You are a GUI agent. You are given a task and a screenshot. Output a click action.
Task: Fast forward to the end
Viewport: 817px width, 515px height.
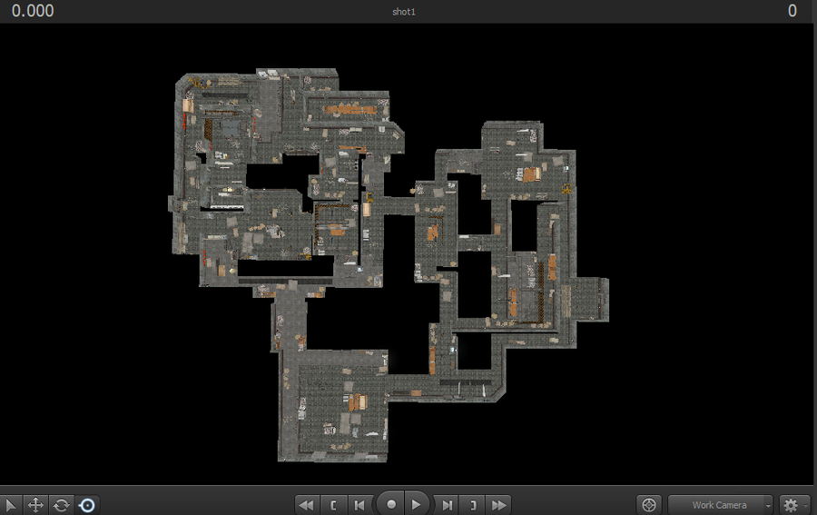pyautogui.click(x=498, y=504)
